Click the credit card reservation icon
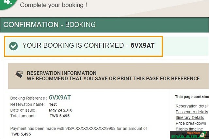This screenshot has height=139, width=209. (x=19, y=74)
